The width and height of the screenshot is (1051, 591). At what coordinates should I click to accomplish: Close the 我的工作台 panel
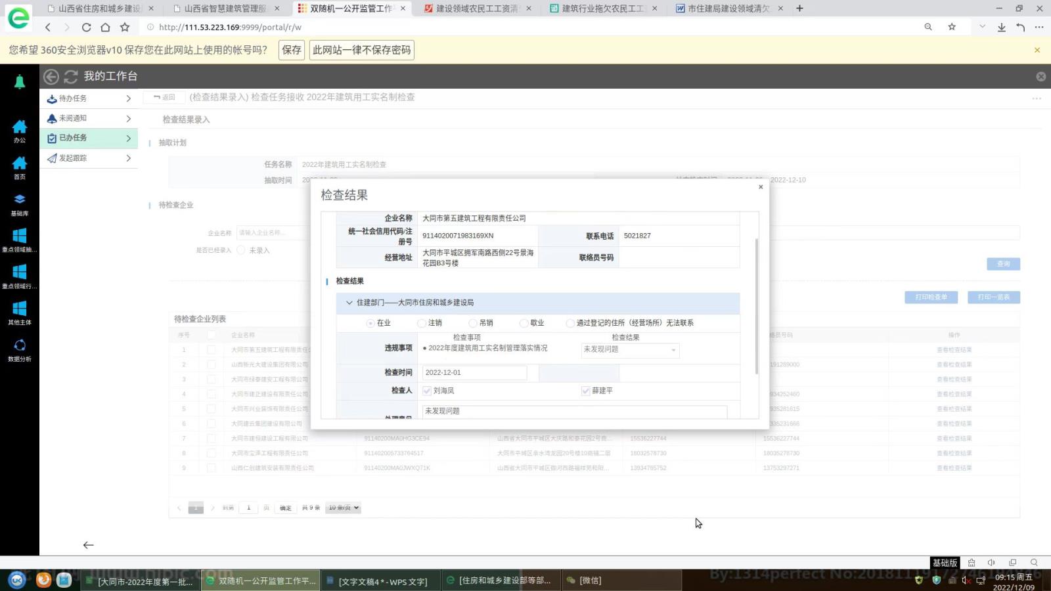(x=1040, y=77)
